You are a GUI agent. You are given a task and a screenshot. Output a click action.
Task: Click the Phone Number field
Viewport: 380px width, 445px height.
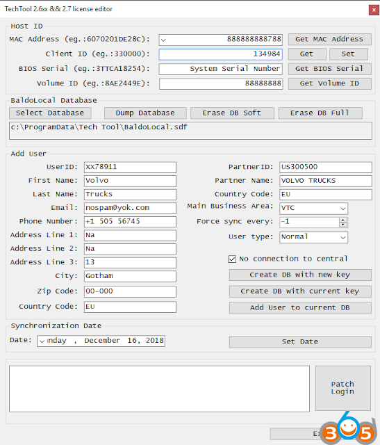[130, 222]
